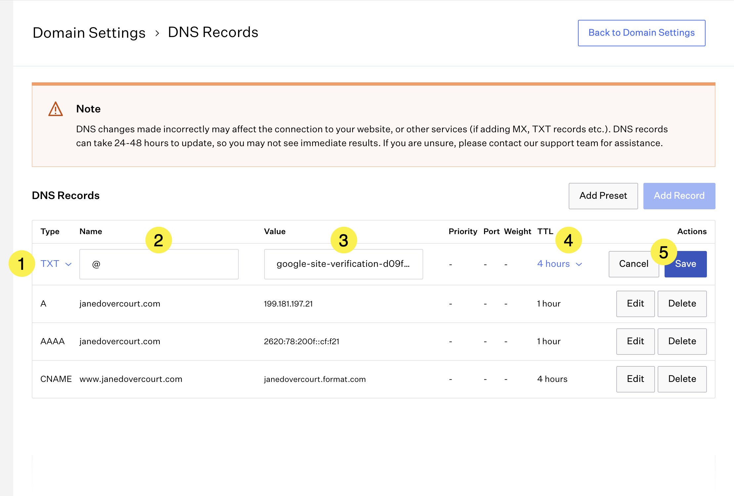
Task: Select the value janedovercourt.format.com
Action: coord(315,379)
